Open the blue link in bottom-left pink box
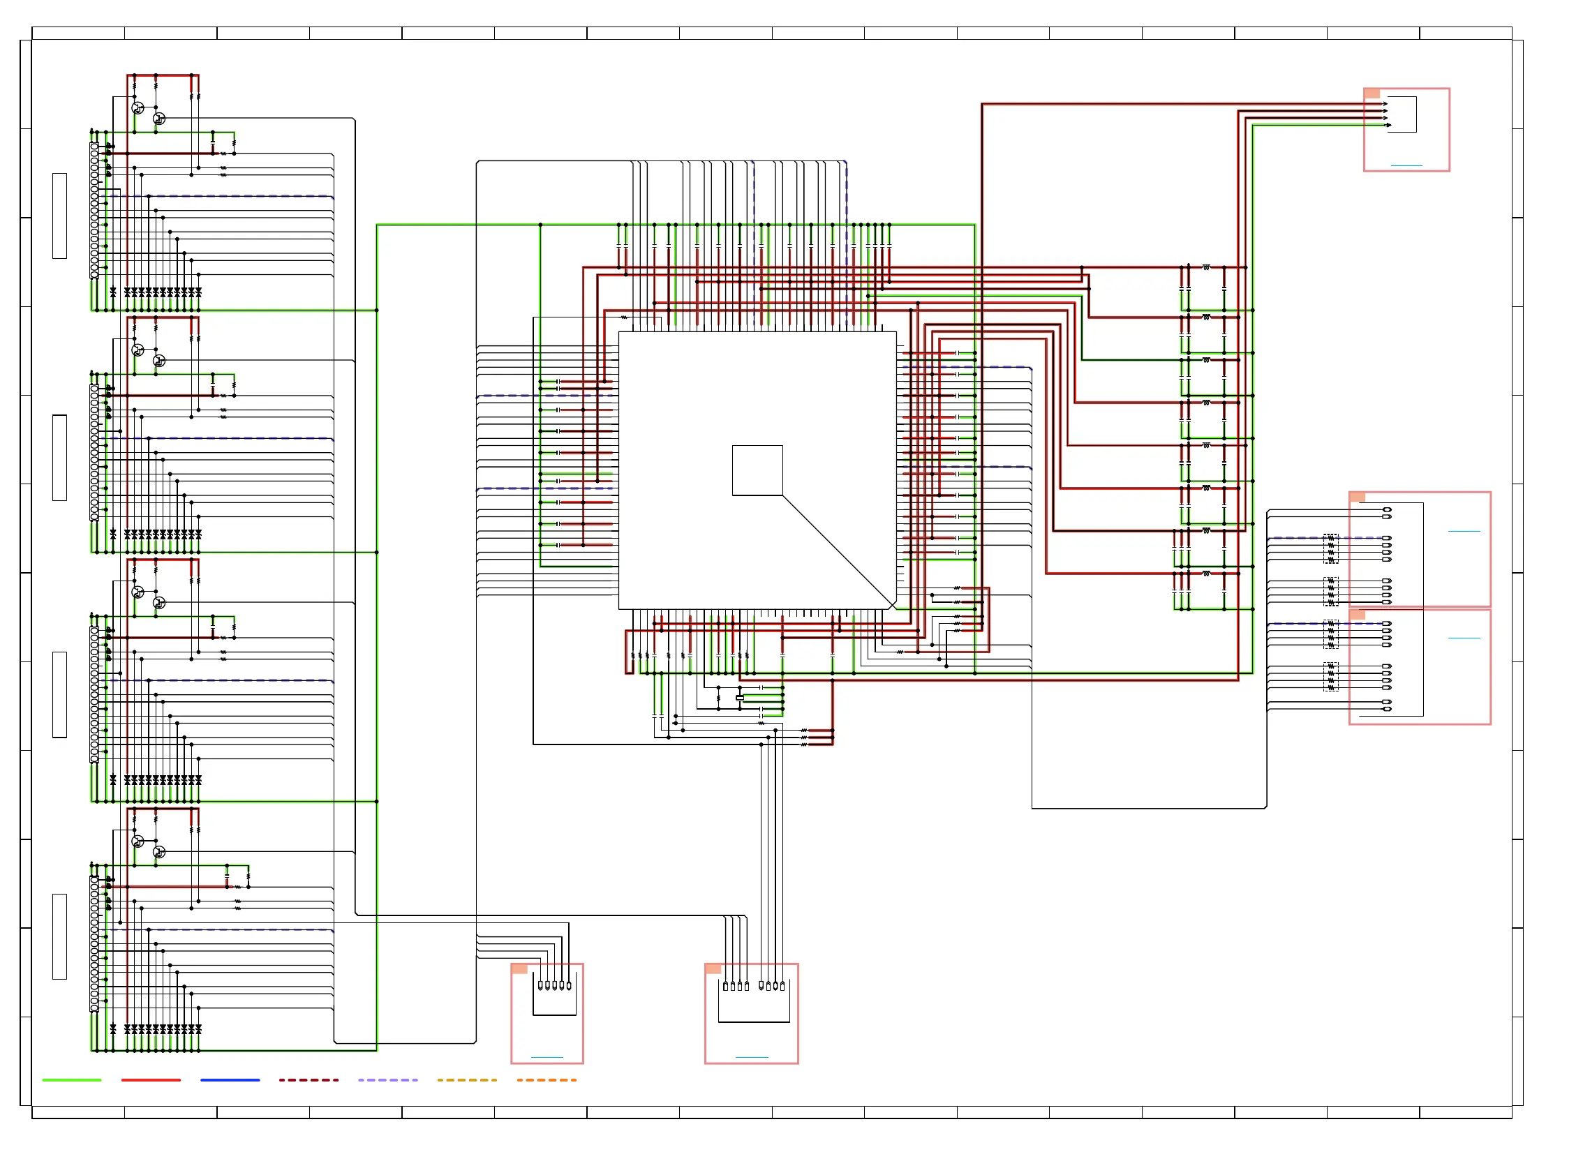 click(x=547, y=1058)
